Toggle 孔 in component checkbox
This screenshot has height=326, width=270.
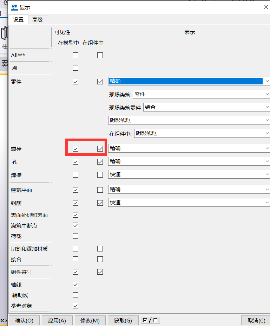point(100,162)
